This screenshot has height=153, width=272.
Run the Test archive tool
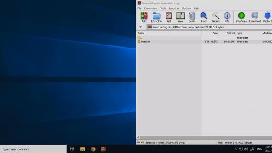click(x=169, y=17)
